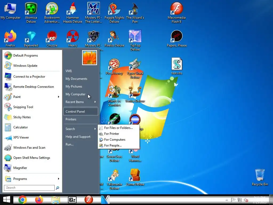Select Peggle Nights Deluxe desktop icon

[x=114, y=13]
